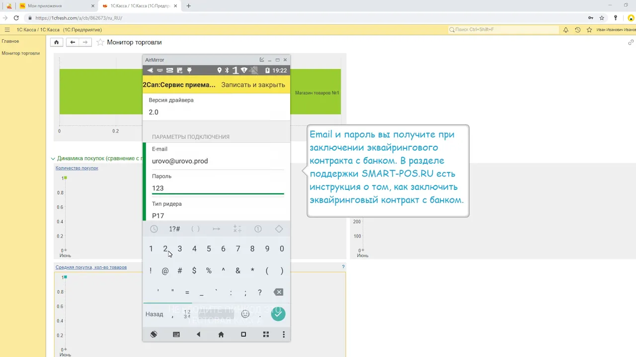Viewport: 636px width, 357px height.
Task: Open the three-dot more options in AirMirror
Action: [x=284, y=335]
